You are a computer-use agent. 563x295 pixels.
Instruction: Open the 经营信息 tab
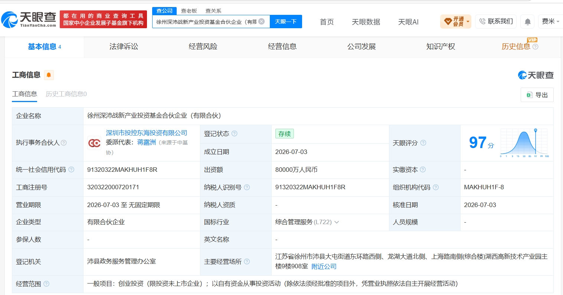[282, 47]
